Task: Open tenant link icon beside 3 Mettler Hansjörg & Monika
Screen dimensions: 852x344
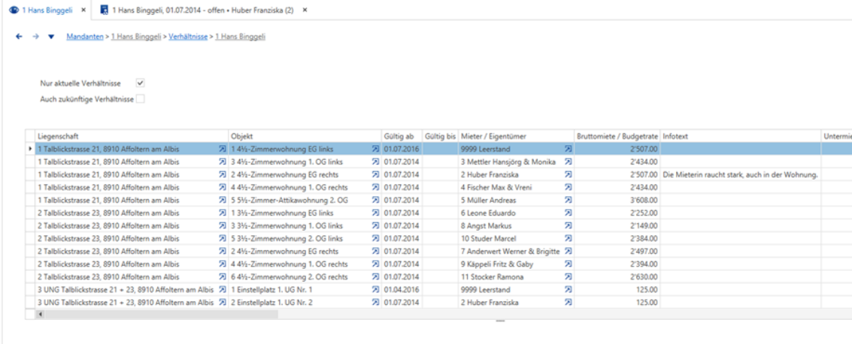Action: 569,161
